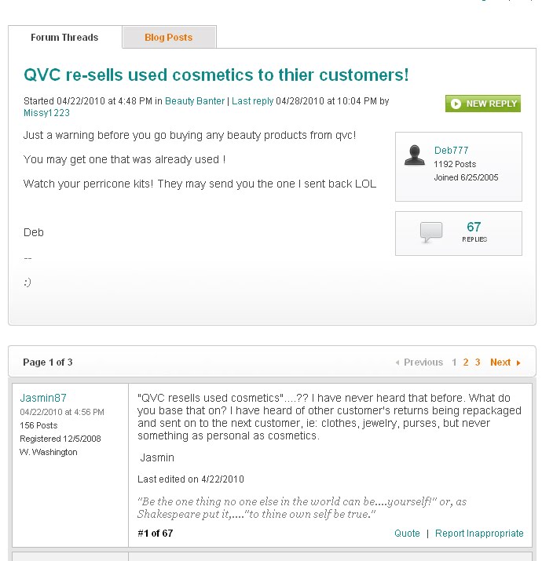Image resolution: width=553 pixels, height=561 pixels.
Task: Quote Jasmin87's post
Action: pyautogui.click(x=407, y=534)
